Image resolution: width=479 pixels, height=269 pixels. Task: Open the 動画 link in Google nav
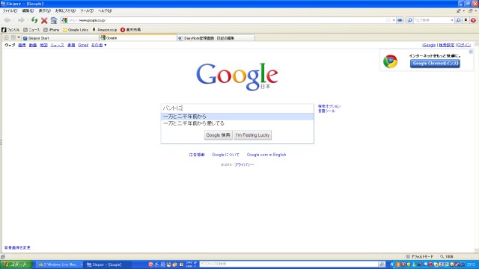33,45
